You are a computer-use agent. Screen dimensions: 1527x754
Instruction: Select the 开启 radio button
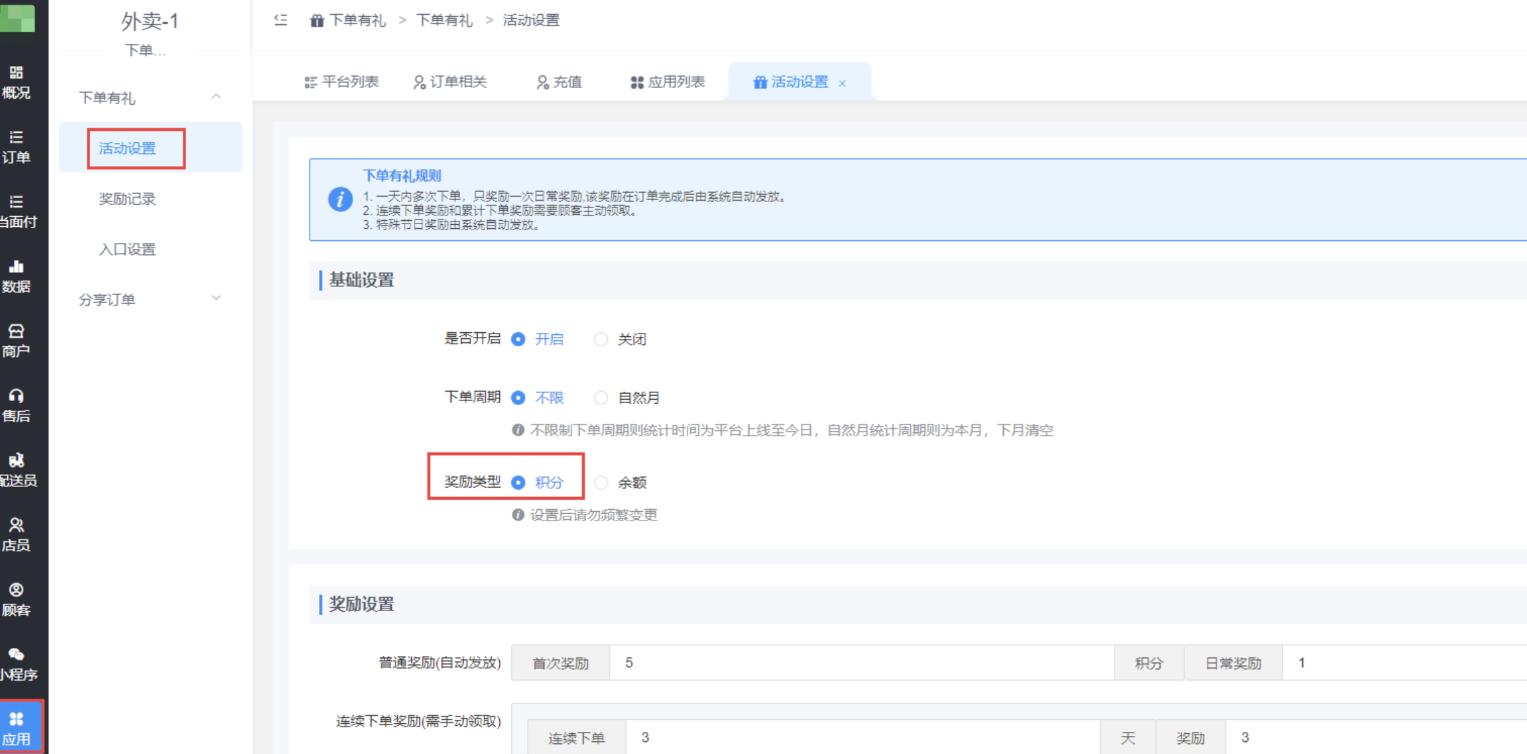tap(519, 339)
